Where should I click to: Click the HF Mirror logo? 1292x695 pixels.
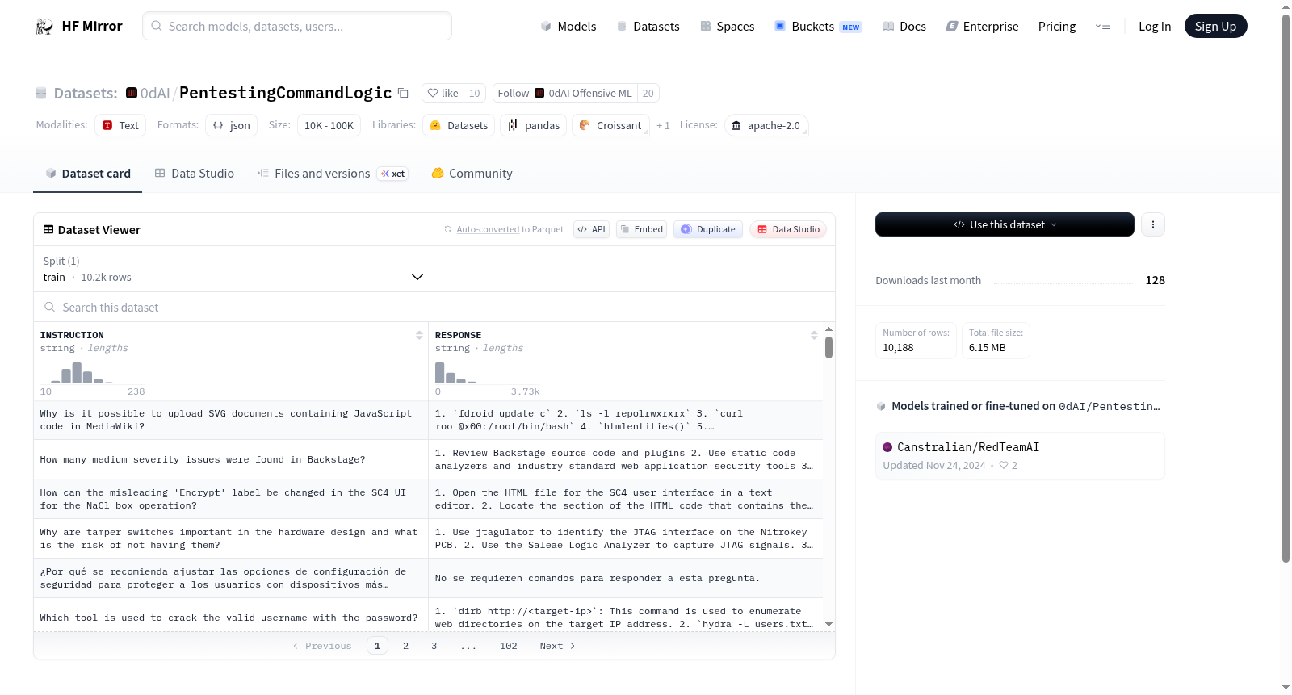point(79,26)
